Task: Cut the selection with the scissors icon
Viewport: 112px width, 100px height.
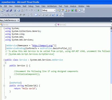Action: (x=15, y=10)
